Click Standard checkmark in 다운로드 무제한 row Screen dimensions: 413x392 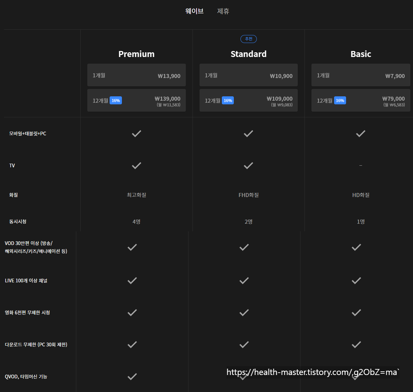point(244,345)
